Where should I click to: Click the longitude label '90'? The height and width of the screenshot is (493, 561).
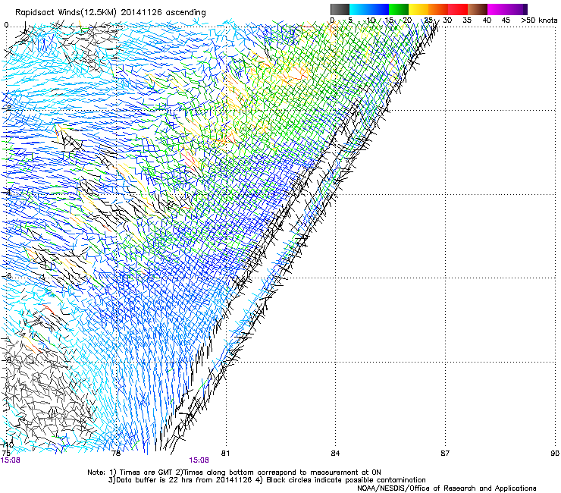pos(555,454)
